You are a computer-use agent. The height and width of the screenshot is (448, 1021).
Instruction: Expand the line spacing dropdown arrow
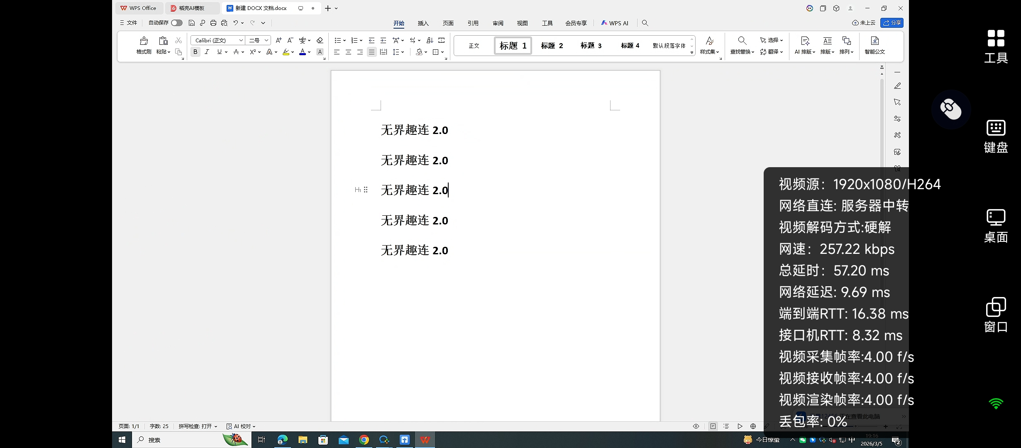[403, 52]
